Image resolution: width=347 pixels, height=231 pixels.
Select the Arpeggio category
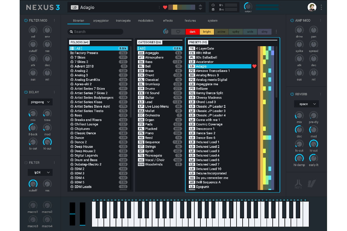click(x=160, y=53)
